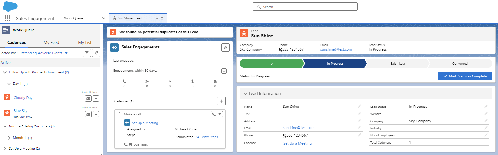Click the duplicate notice lead icon
The height and width of the screenshot is (155, 498).
[x=113, y=32]
